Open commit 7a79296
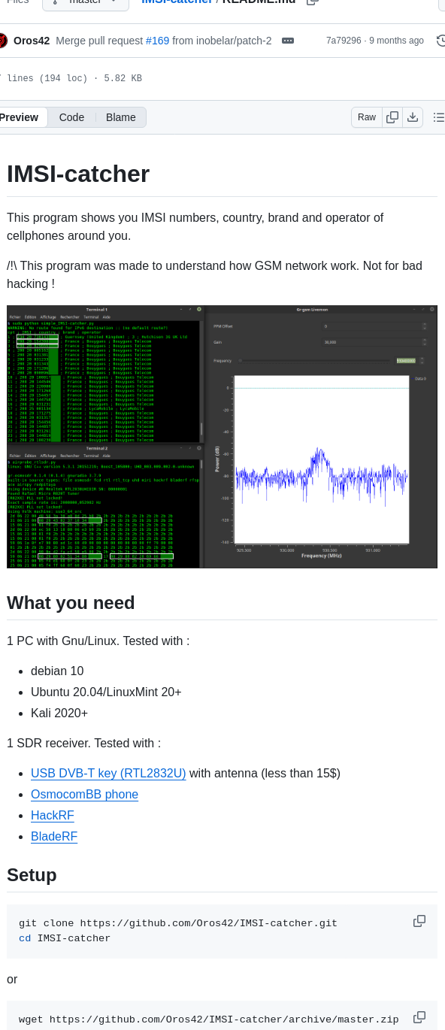Image resolution: width=445 pixels, height=1030 pixels. click(344, 41)
